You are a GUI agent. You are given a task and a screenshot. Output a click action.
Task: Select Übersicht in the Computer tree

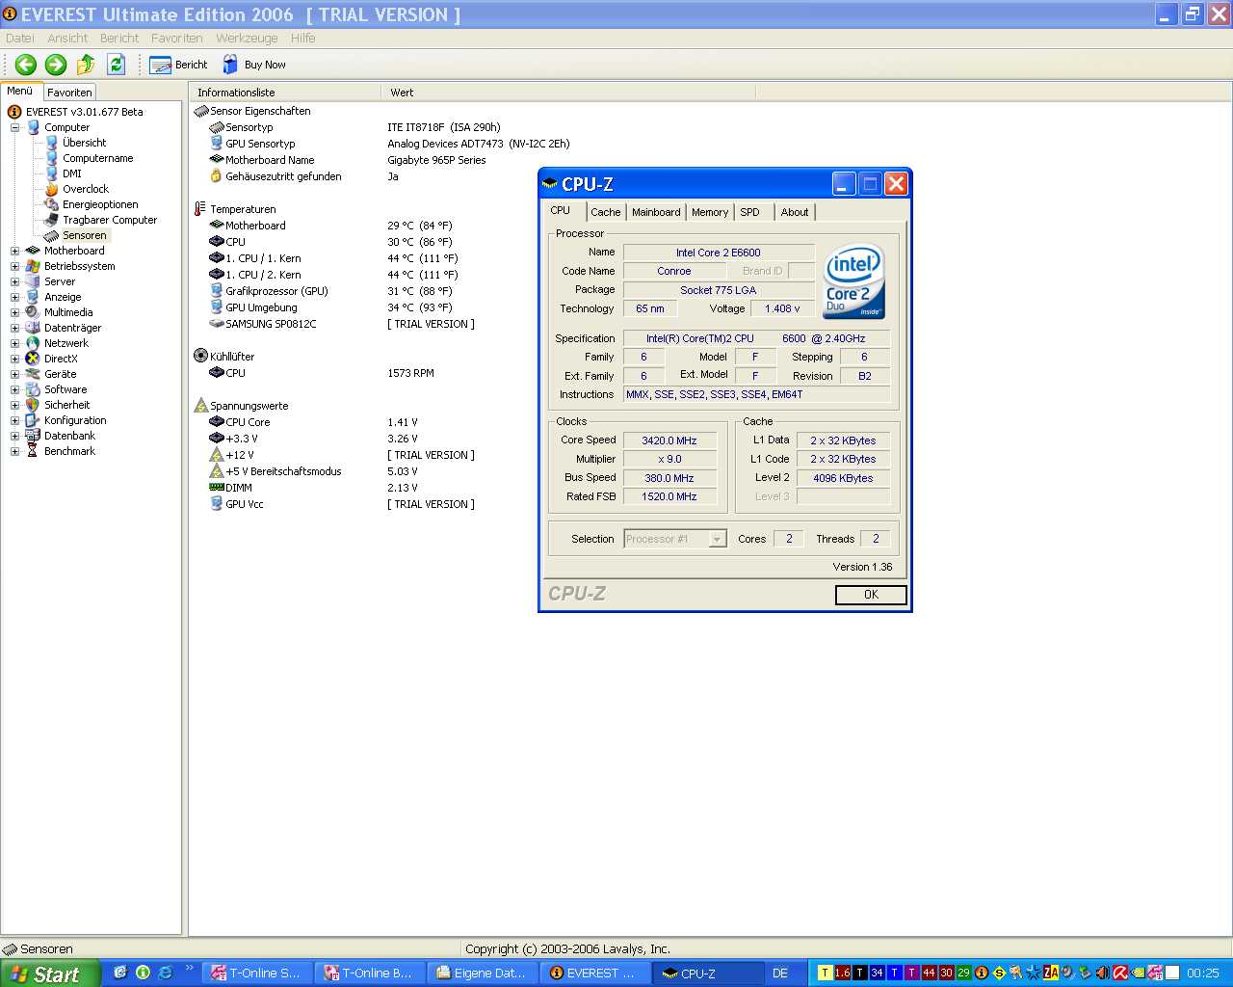(84, 143)
